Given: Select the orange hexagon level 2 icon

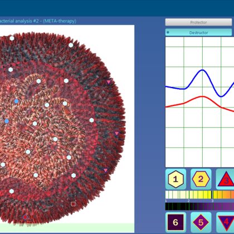Looking at the screenshot, I should [x=201, y=179].
